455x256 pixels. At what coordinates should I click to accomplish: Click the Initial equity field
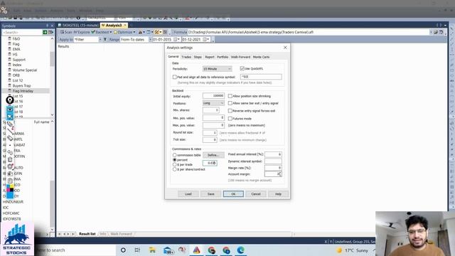(x=213, y=95)
